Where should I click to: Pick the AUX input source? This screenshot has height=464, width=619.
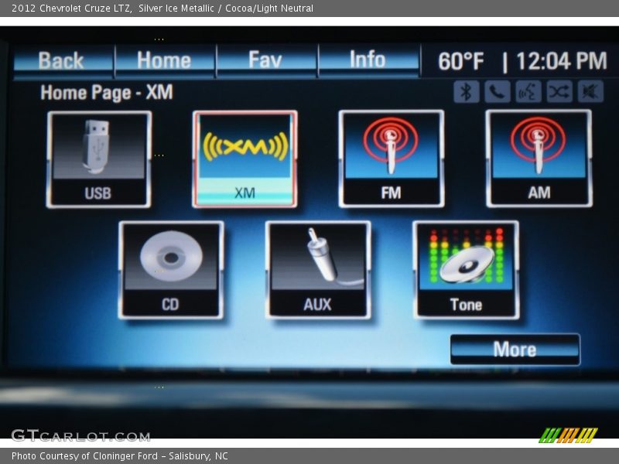(x=317, y=270)
